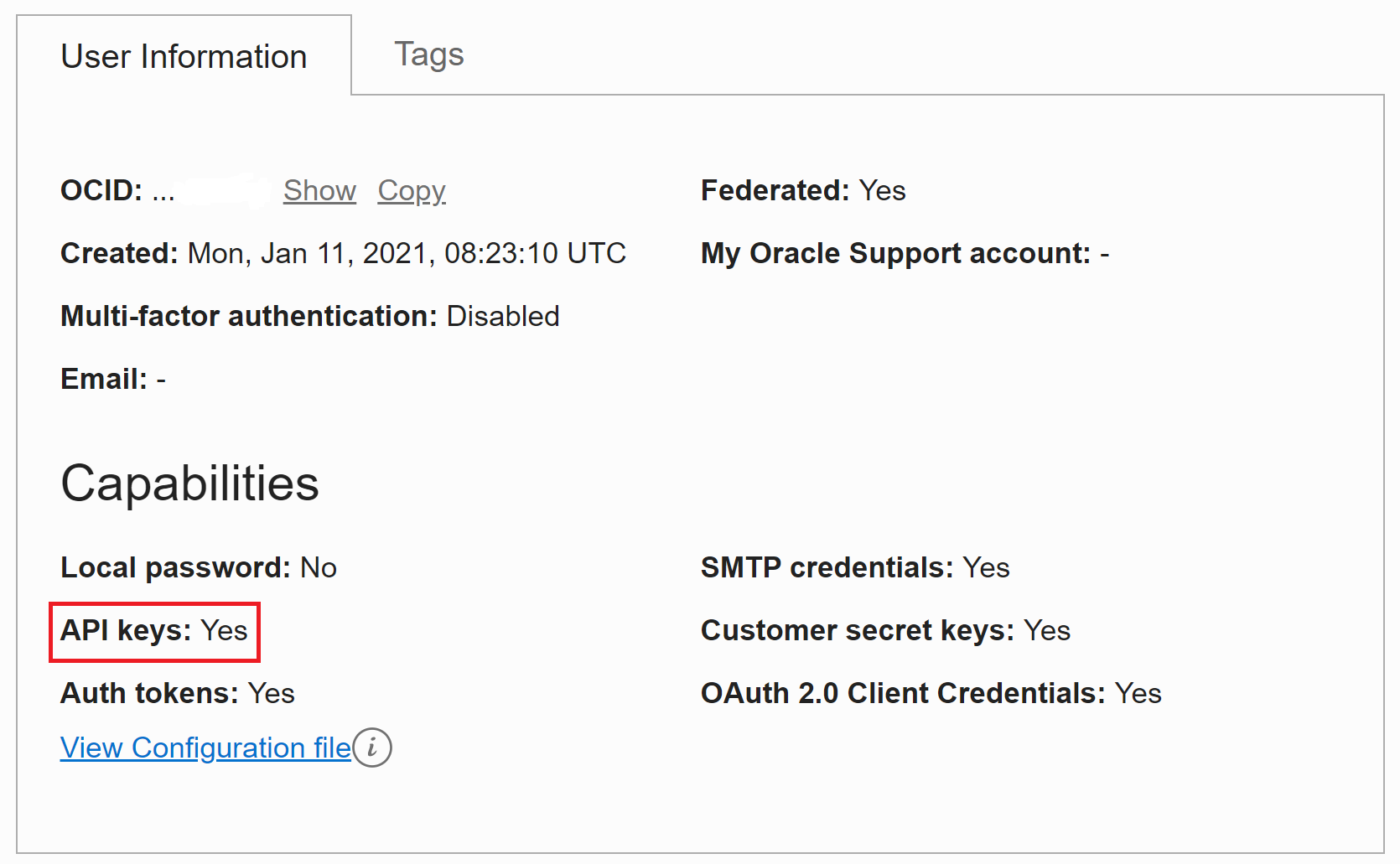Screen dimensions: 1400x864
Task: Select the Customer secret keys entry
Action: pyautogui.click(x=884, y=630)
